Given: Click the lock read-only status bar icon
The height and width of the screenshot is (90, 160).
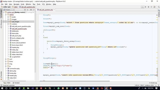Looking at the screenshot, I should [156, 85].
